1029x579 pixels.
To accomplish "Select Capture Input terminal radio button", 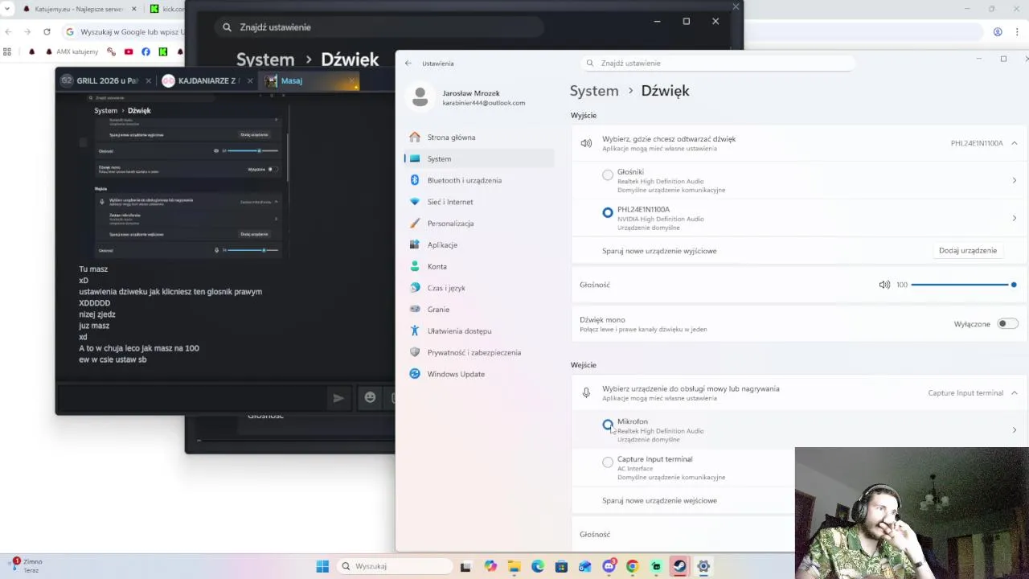I will click(x=608, y=462).
